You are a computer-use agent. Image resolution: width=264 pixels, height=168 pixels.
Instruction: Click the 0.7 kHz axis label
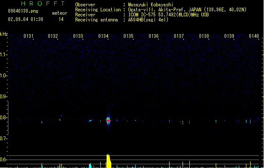click(x=4, y=139)
